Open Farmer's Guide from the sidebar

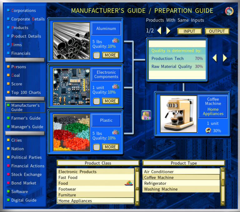(x=26, y=118)
